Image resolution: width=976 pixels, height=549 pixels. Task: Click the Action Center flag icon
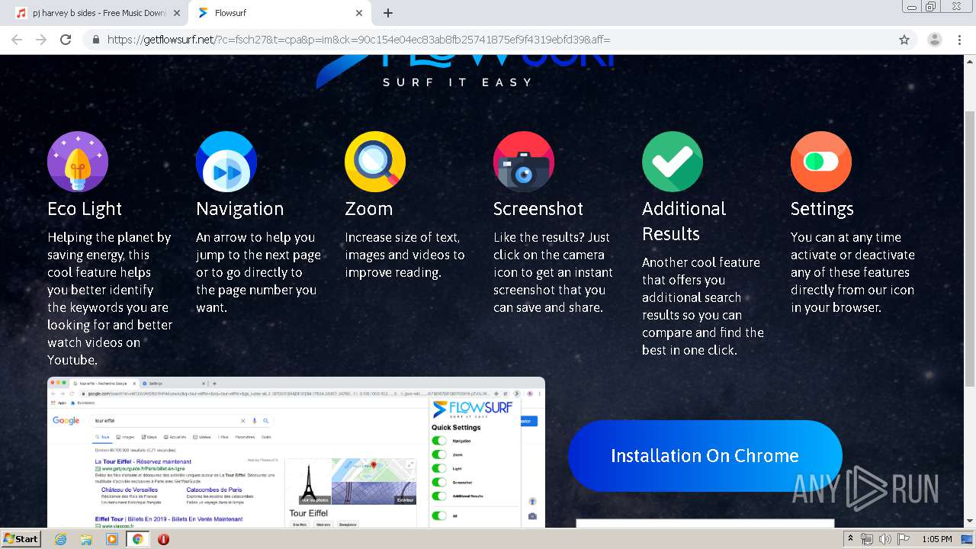click(x=903, y=539)
